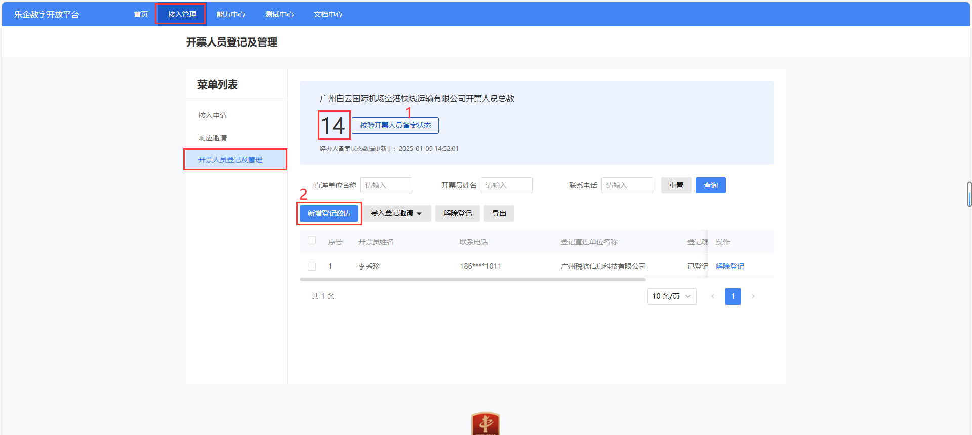972x435 pixels.
Task: Check the row checkbox for 李秀珍
Action: (x=312, y=267)
